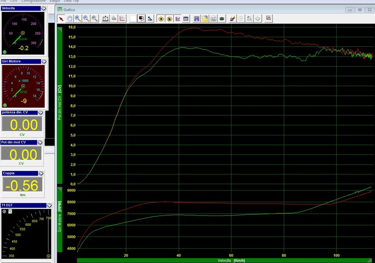Open the data table icon
Viewport: 375px width, 263px height.
[x=186, y=19]
